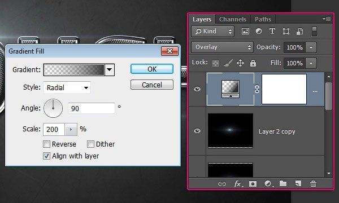Click Cancel in Gradient Fill dialog
Screen dimensions: 339x203
[x=152, y=85]
